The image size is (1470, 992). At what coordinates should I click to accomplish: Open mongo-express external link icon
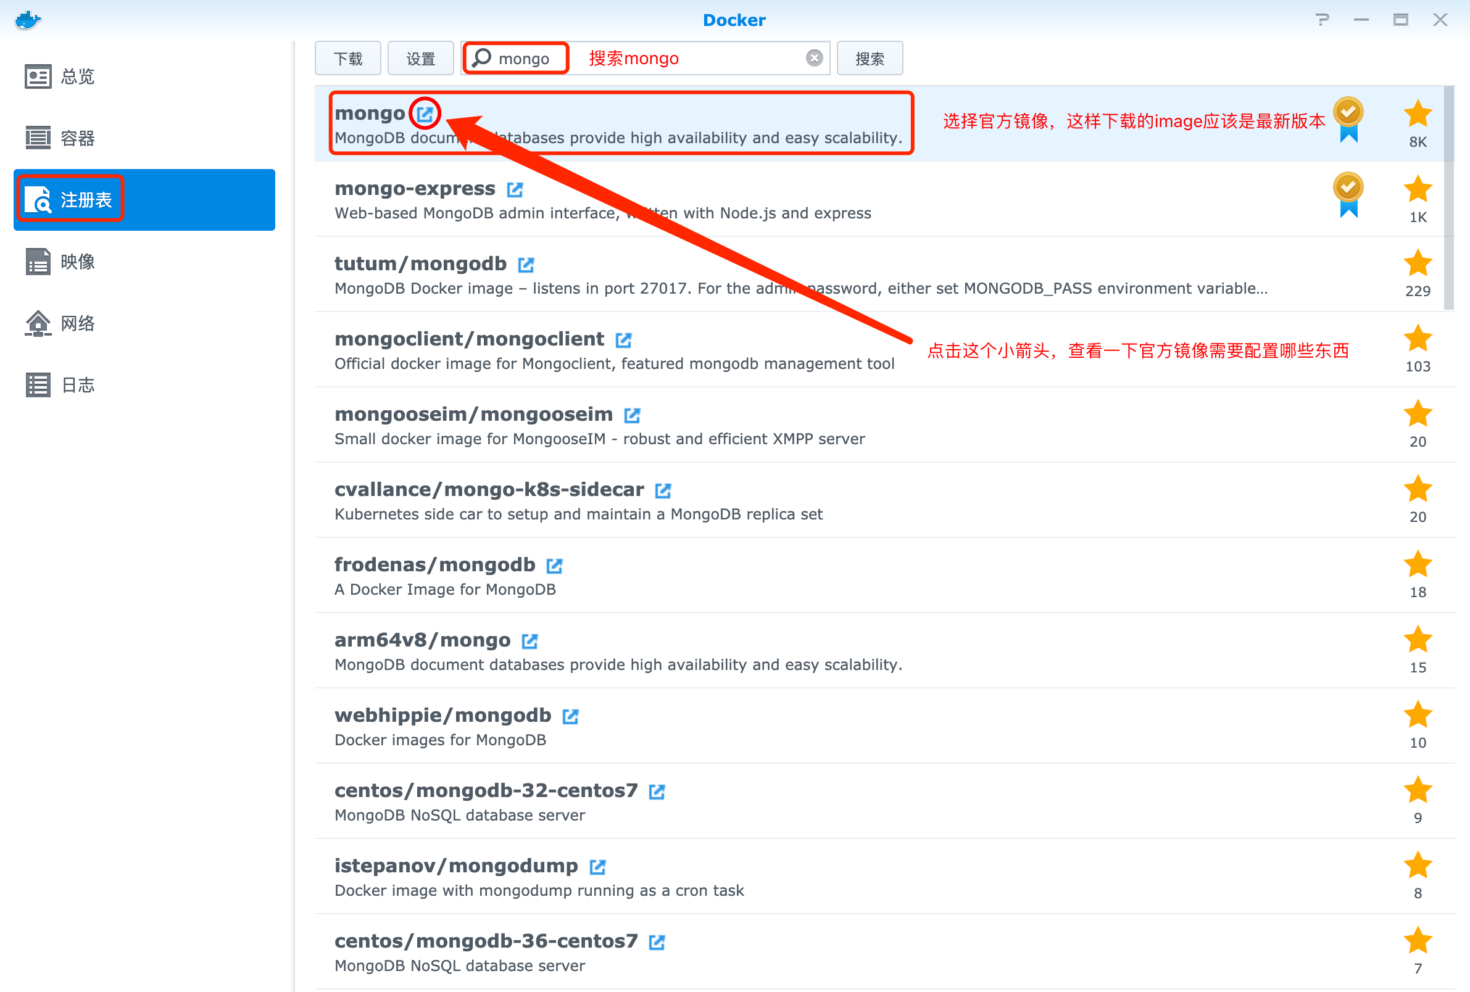pyautogui.click(x=515, y=189)
